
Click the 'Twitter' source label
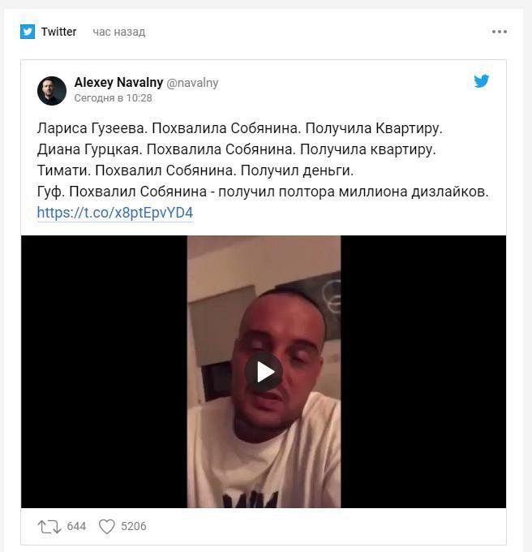58,32
